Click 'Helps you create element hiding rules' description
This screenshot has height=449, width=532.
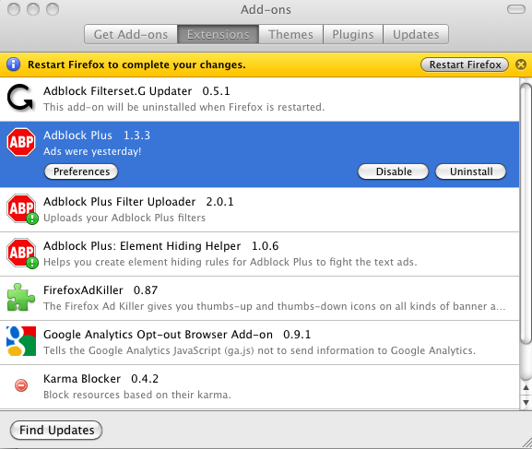(x=230, y=262)
